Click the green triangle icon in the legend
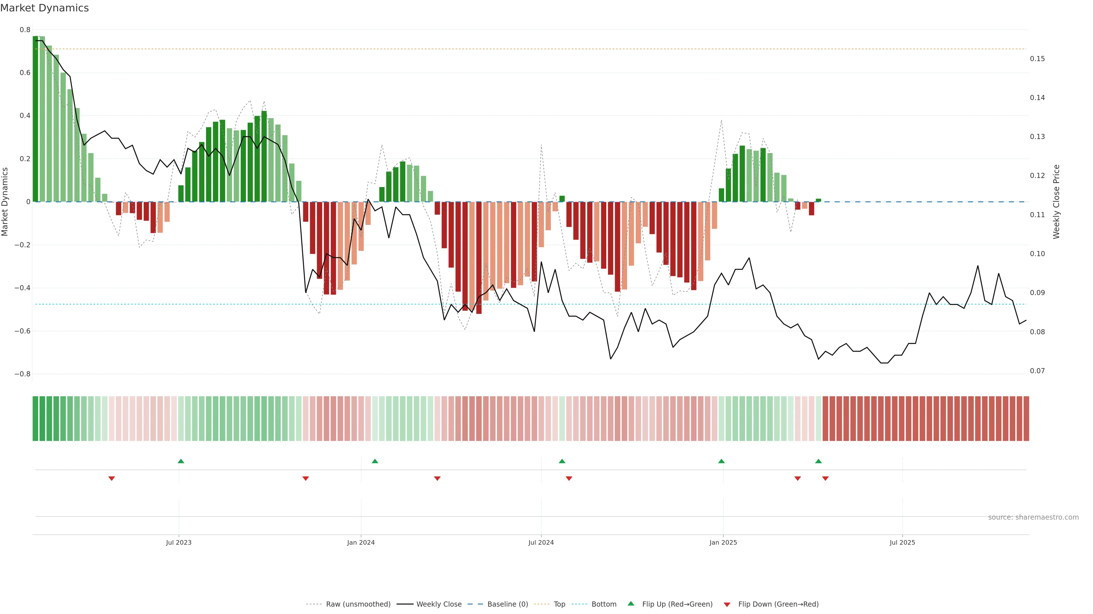1093x614 pixels. coord(631,603)
